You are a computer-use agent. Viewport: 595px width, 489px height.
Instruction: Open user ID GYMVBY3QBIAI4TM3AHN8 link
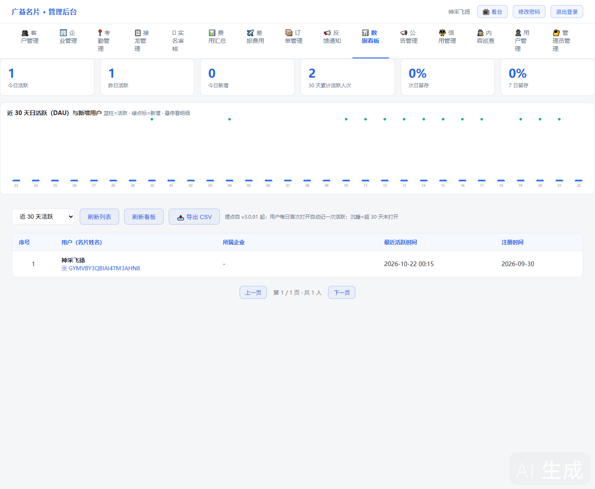(x=101, y=268)
